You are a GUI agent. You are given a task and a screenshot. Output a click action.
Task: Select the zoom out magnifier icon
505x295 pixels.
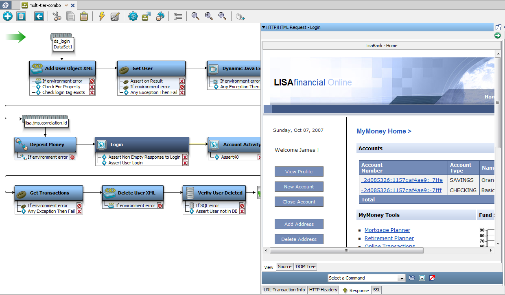tap(222, 16)
